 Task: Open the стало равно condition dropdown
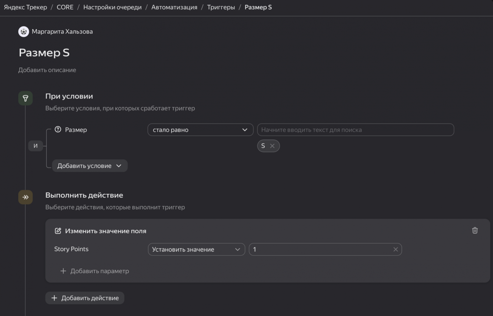200,130
